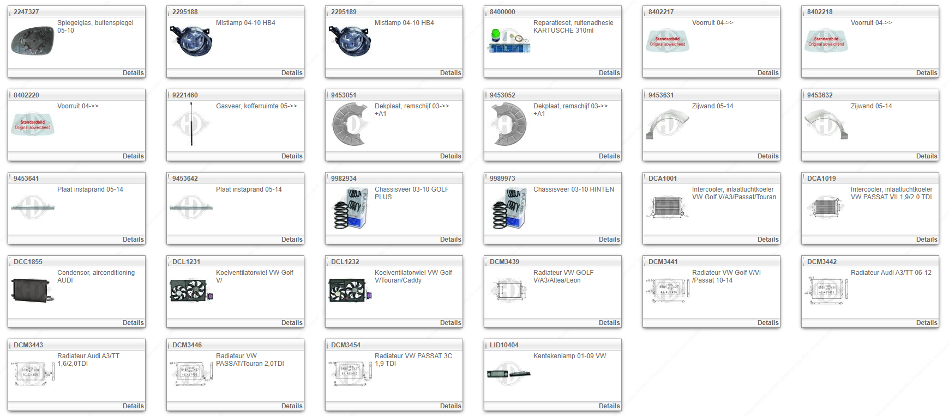Select the brake disc cover image for 9453051
This screenshot has height=417, width=949.
350,125
